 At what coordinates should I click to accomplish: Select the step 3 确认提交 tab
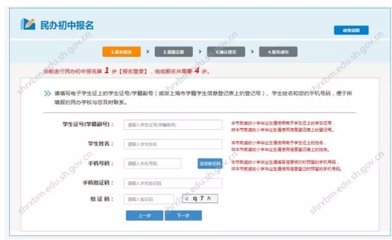pos(226,52)
